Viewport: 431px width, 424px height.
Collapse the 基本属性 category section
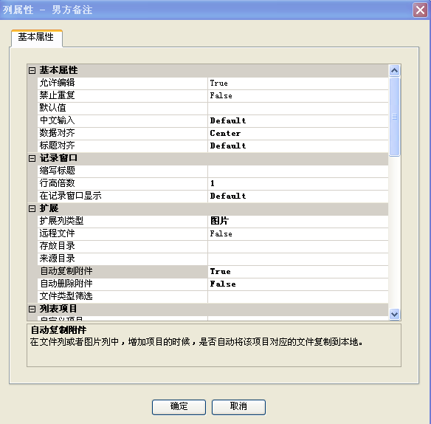(x=32, y=70)
